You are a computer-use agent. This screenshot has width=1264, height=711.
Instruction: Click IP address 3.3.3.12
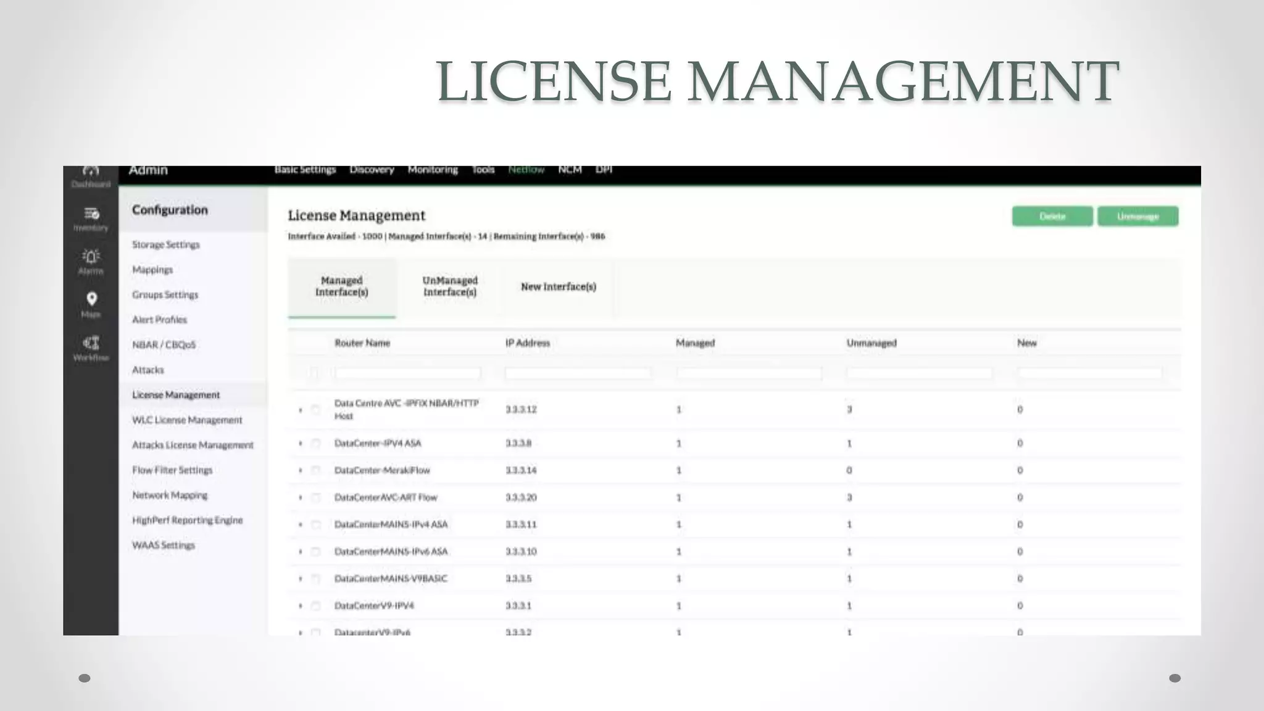click(521, 409)
